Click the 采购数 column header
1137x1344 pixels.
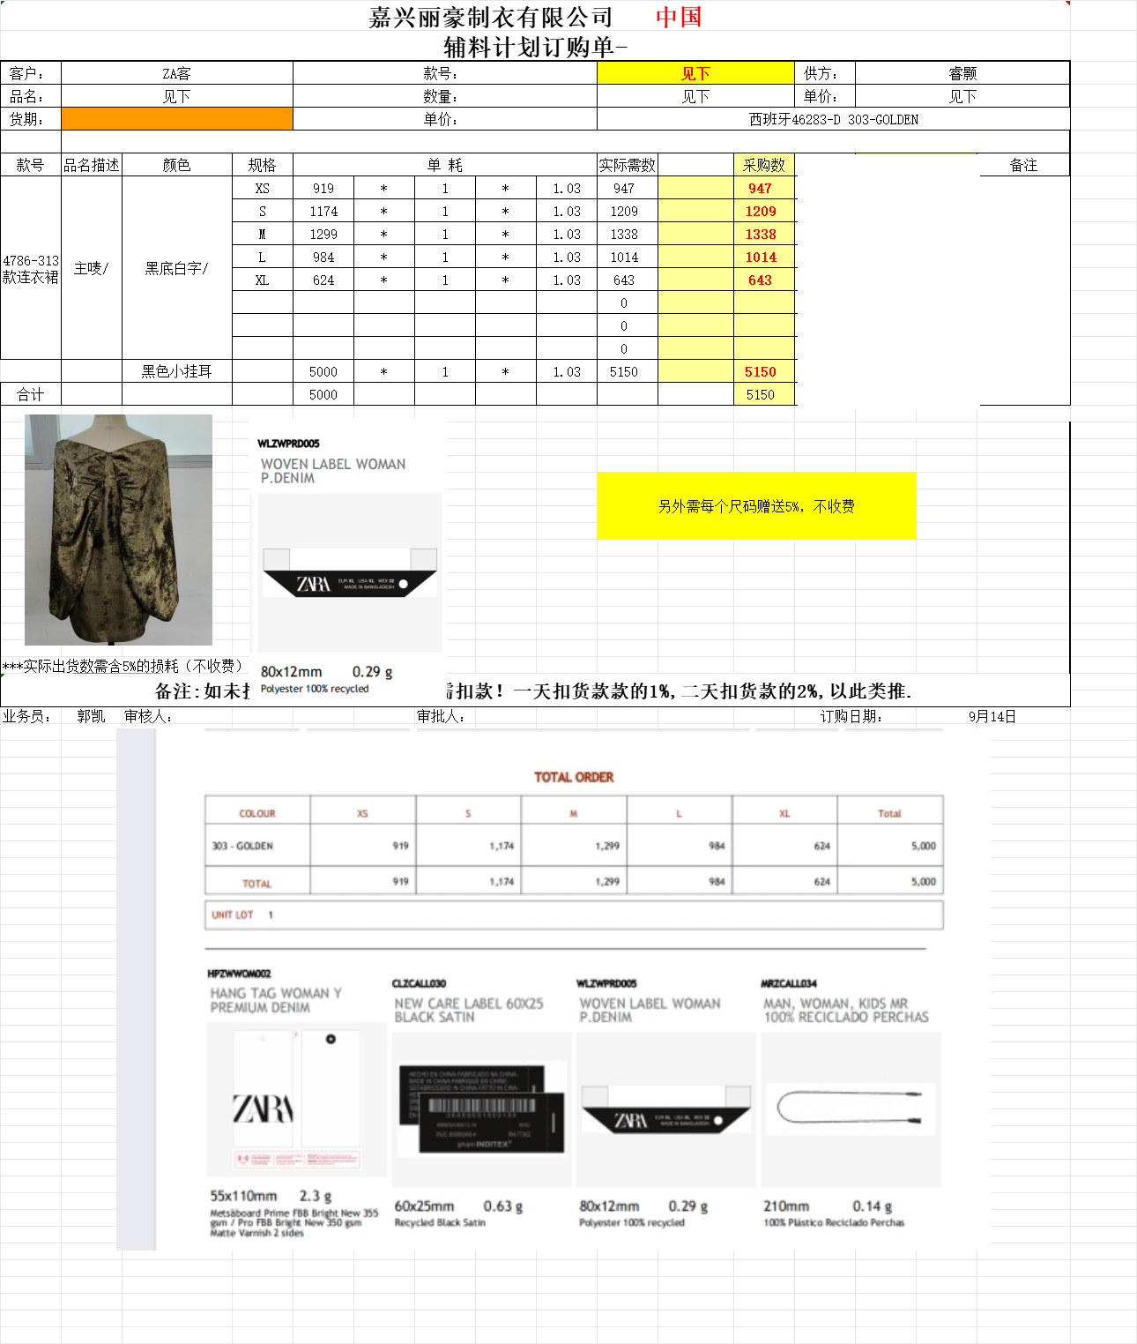[x=763, y=165]
